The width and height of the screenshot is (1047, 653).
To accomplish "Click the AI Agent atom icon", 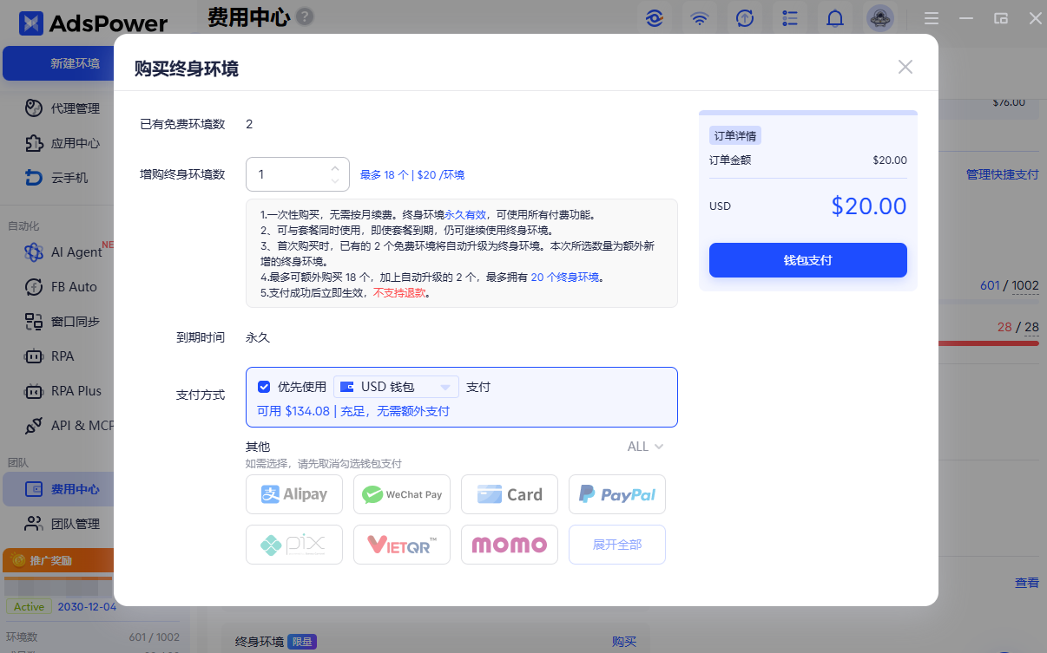I will point(34,252).
